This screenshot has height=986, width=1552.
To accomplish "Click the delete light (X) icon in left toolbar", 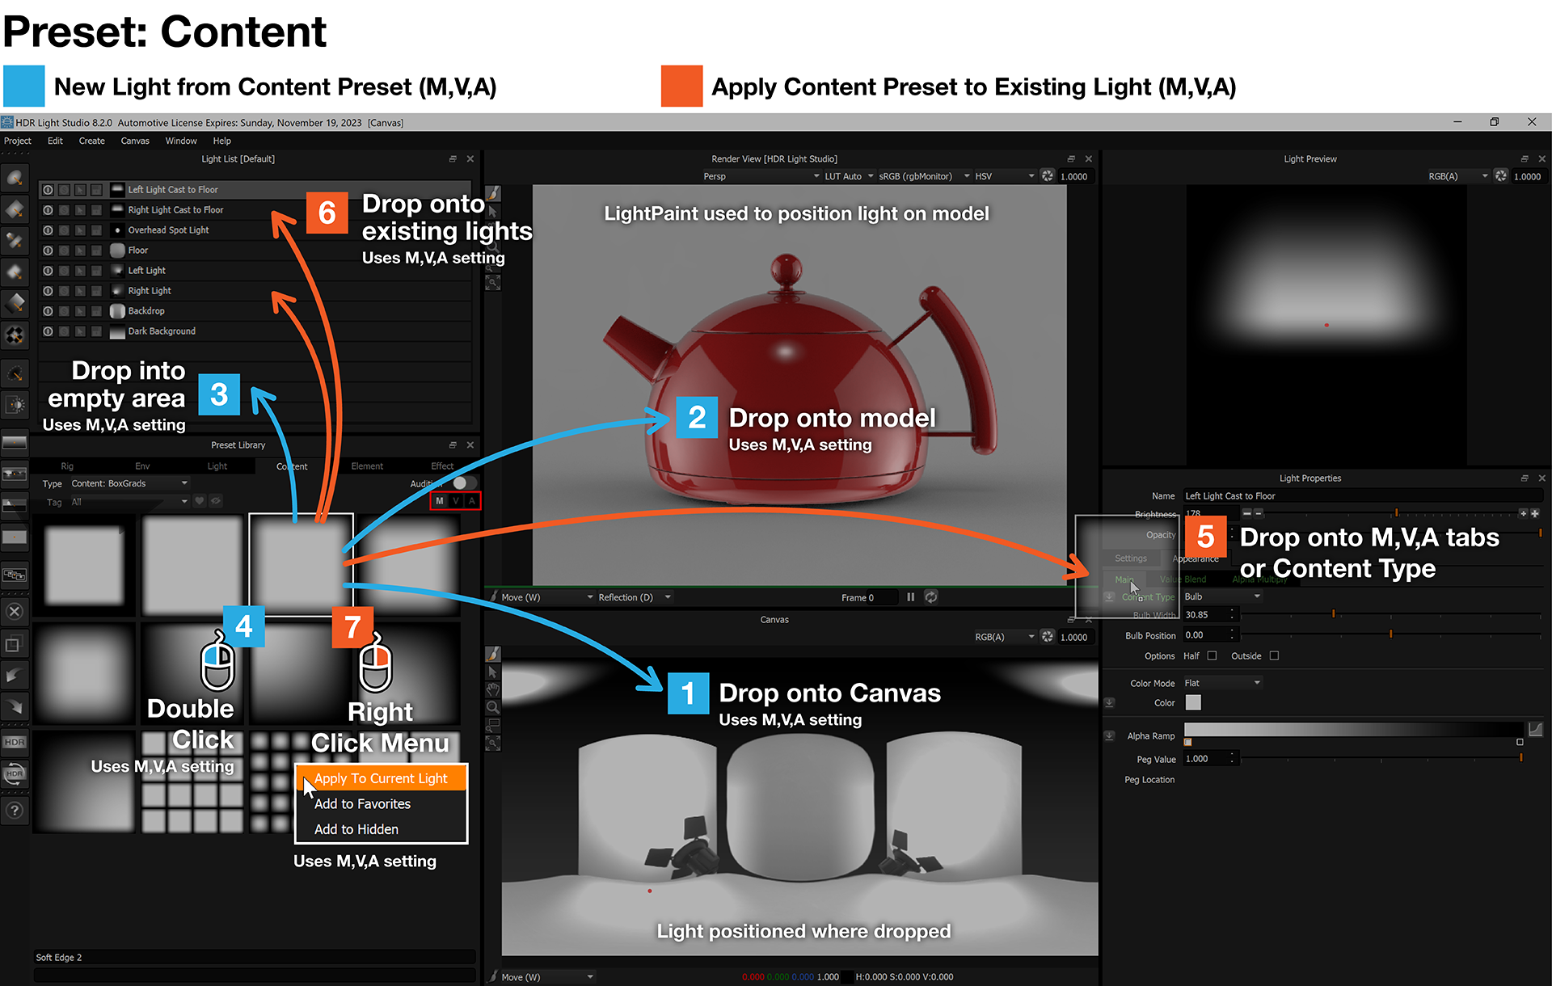I will pos(15,612).
